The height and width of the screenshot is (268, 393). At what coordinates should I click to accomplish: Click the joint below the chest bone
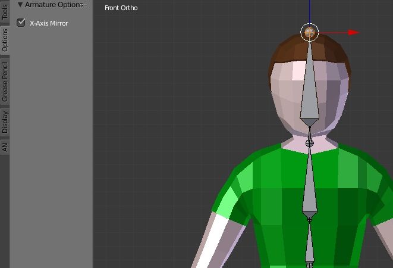click(x=309, y=220)
